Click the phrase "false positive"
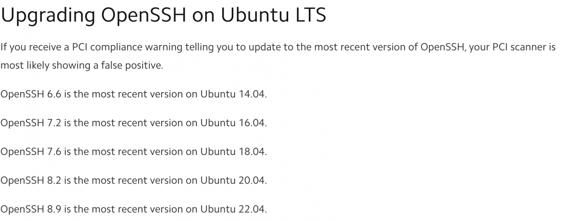This screenshot has height=221, width=564. [x=132, y=66]
